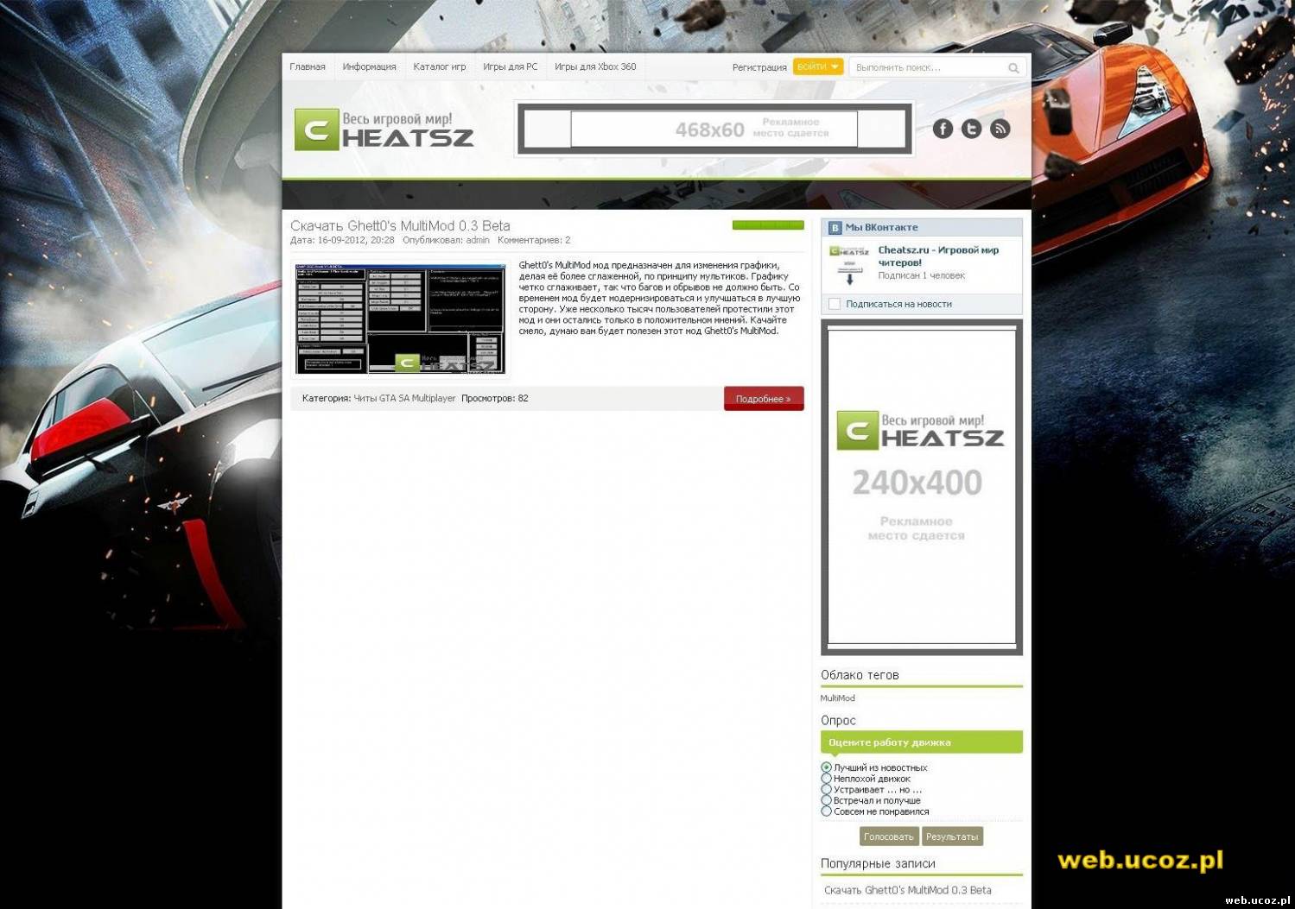Click the green Cheatsz logo in header
Viewport: 1295px width, 909px height.
coord(384,129)
